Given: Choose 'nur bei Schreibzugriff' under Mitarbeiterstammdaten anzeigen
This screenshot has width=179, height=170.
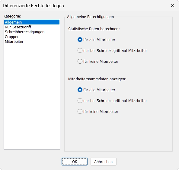Looking at the screenshot, I should coord(112,101).
